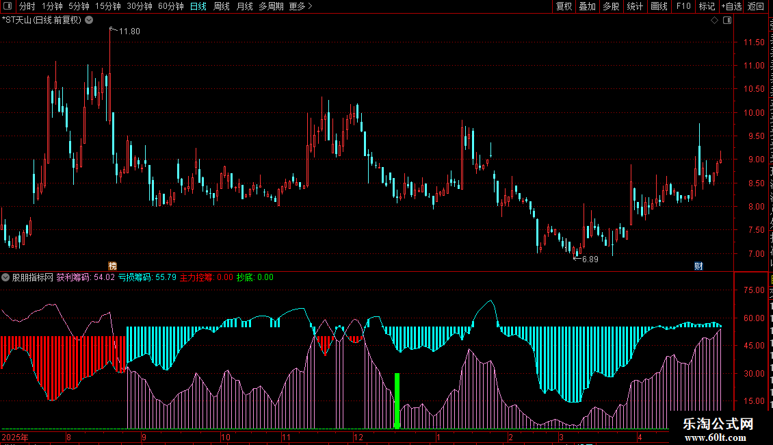Click the 获利筹码 54.02 value
The height and width of the screenshot is (445, 773).
point(86,278)
